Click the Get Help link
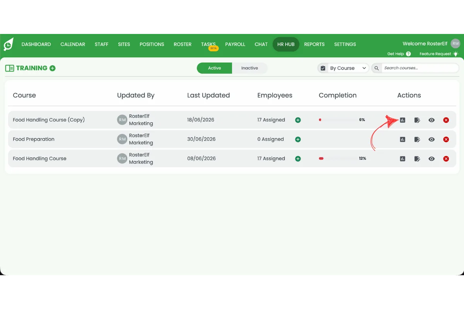Screen dimensions: 464x309 (396, 54)
